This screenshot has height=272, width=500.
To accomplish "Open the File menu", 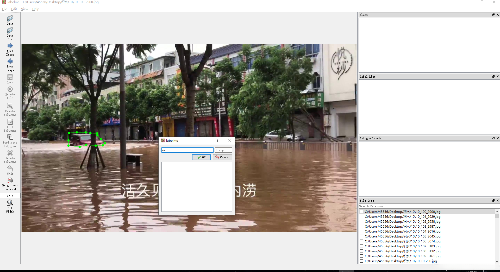I will 4,9.
